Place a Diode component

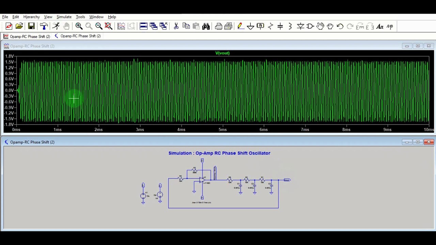[x=300, y=26]
